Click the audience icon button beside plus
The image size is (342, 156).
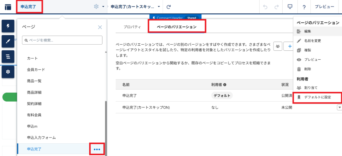277,46
